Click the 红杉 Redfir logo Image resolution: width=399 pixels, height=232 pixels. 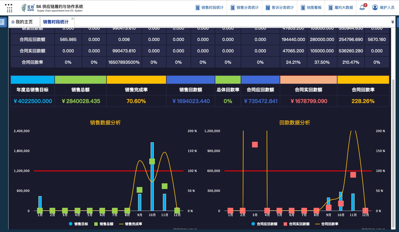28,8
